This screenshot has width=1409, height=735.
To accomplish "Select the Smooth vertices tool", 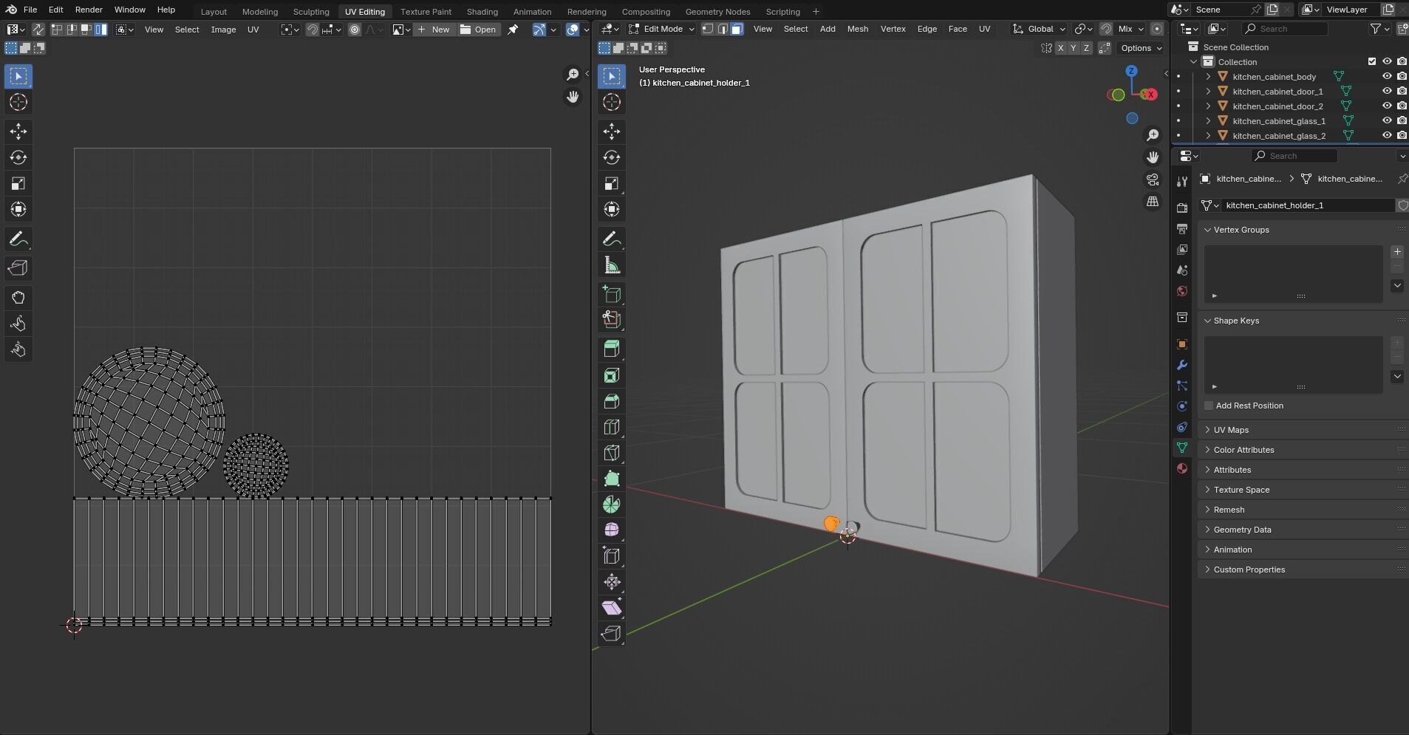I will tap(612, 530).
